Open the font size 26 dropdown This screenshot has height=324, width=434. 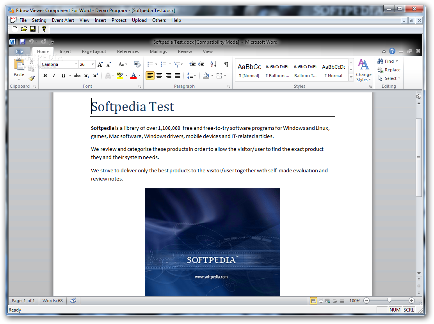click(x=93, y=64)
